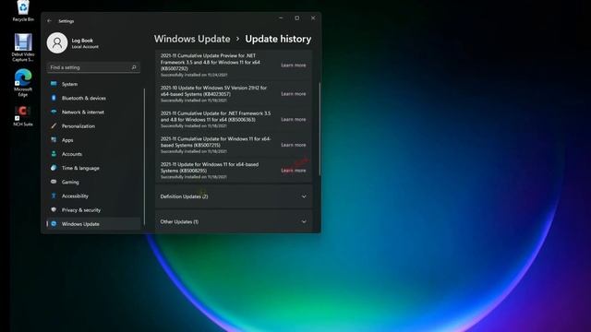Open Debut Video Capture desktop icon

click(x=23, y=47)
